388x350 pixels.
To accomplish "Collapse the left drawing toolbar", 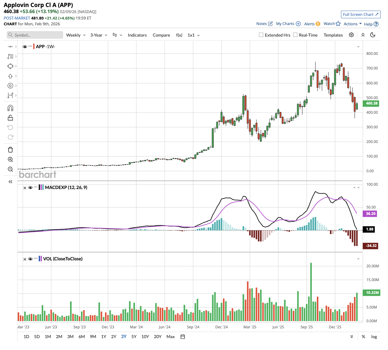I will coord(10,182).
